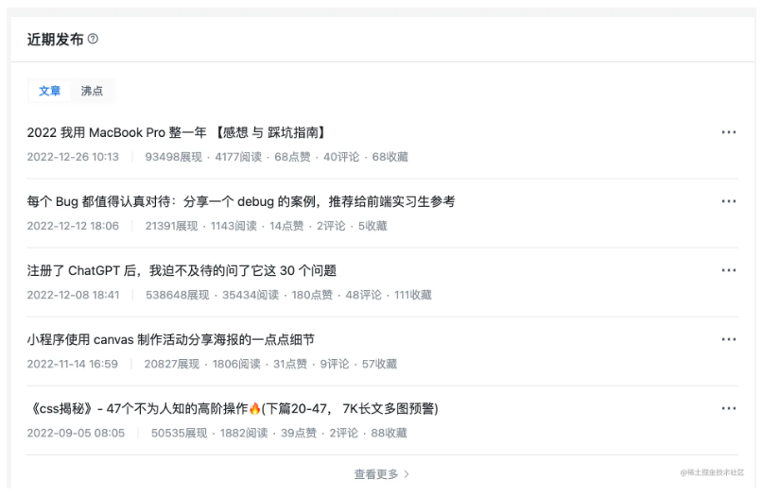Click date 2022-09-05 08:05
The height and width of the screenshot is (496, 762).
76,433
